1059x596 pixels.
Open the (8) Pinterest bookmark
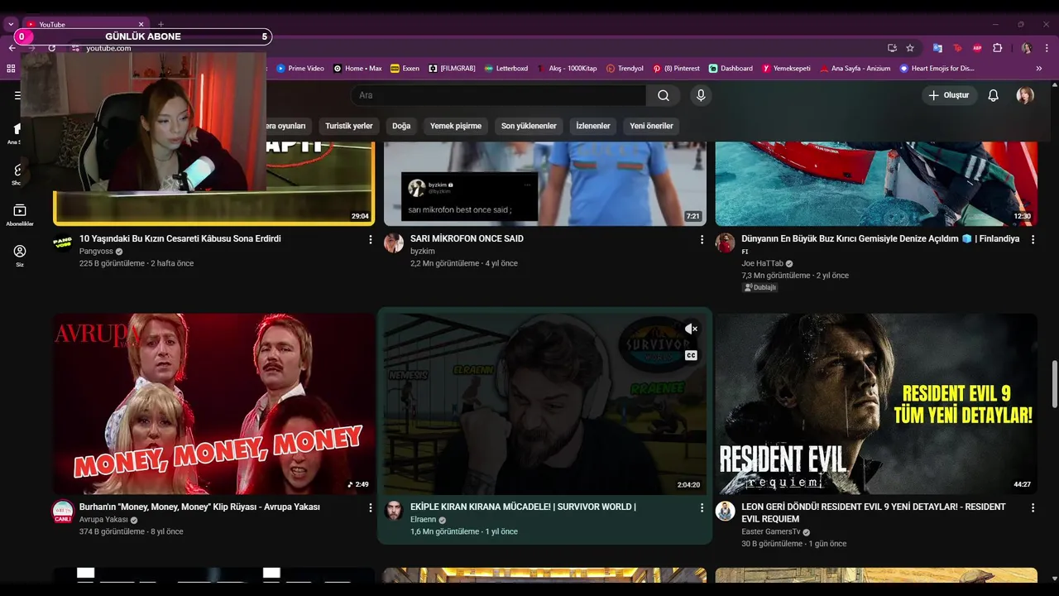click(677, 69)
